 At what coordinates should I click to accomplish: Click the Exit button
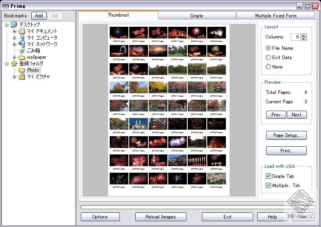(x=228, y=217)
